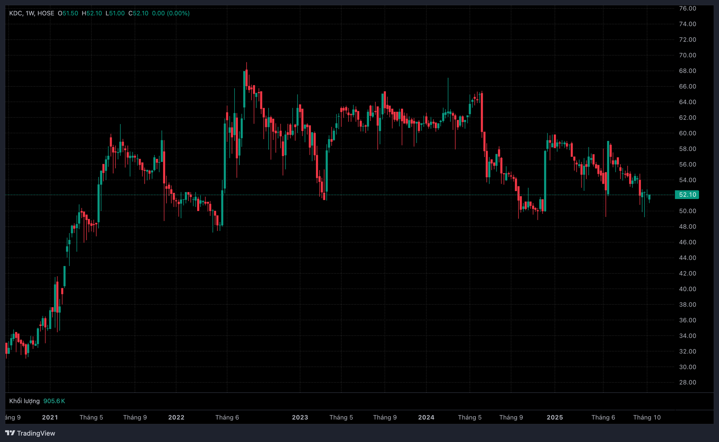The image size is (719, 442).
Task: Click the 0.00 (0.00%) change value
Action: 170,13
